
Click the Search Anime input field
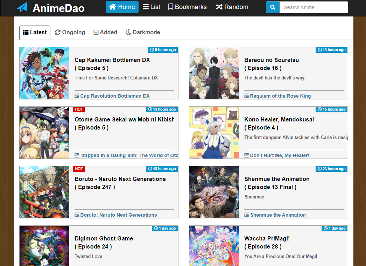314,7
